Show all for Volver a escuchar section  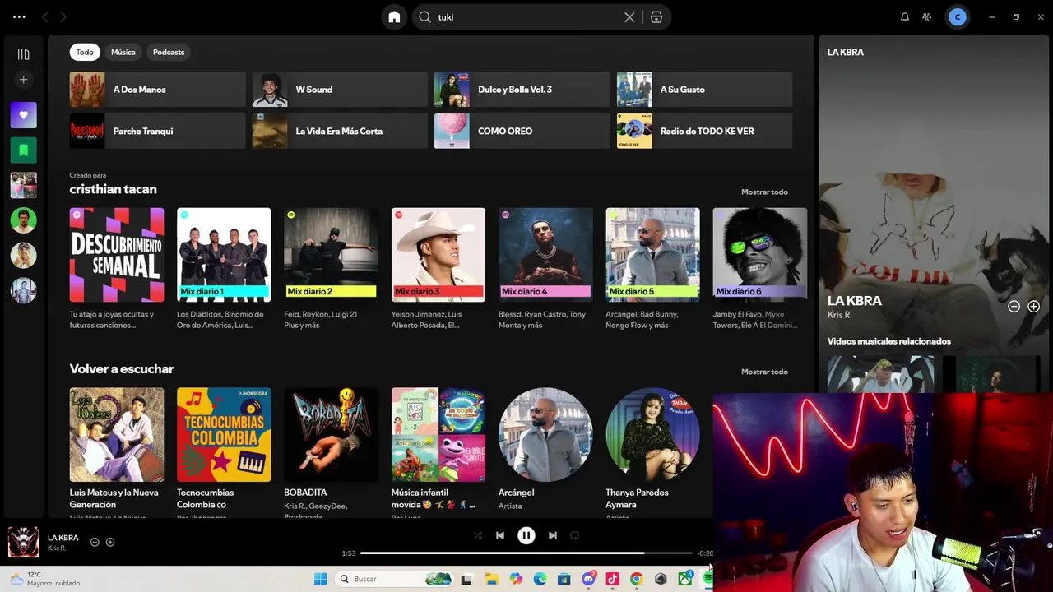pos(764,372)
